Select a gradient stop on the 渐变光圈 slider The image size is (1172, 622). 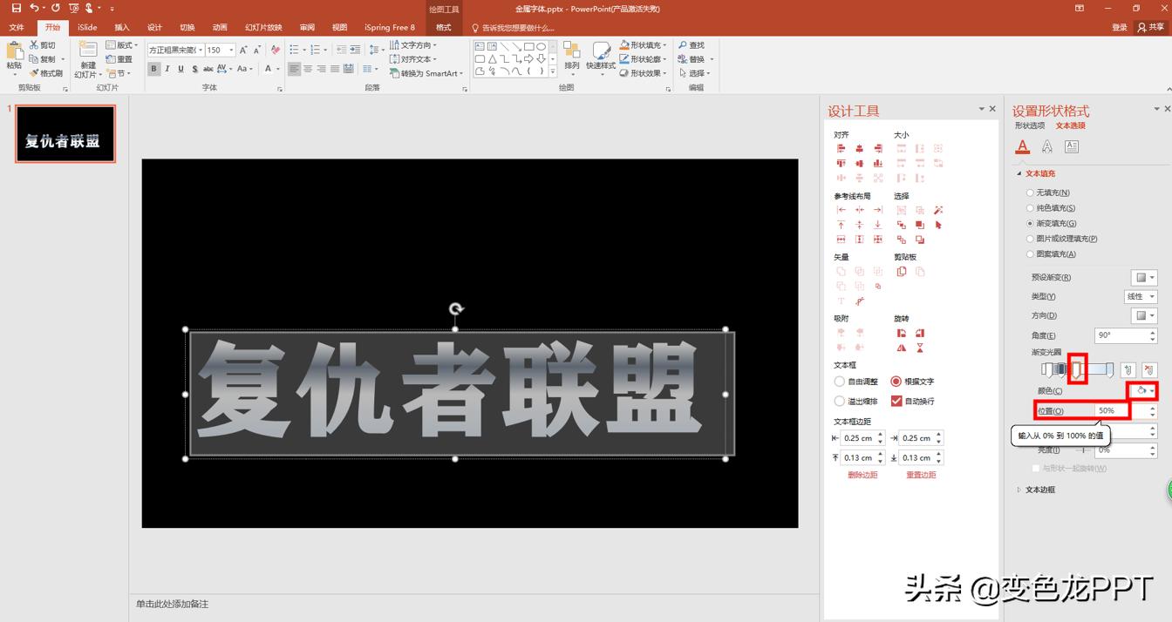[1077, 368]
